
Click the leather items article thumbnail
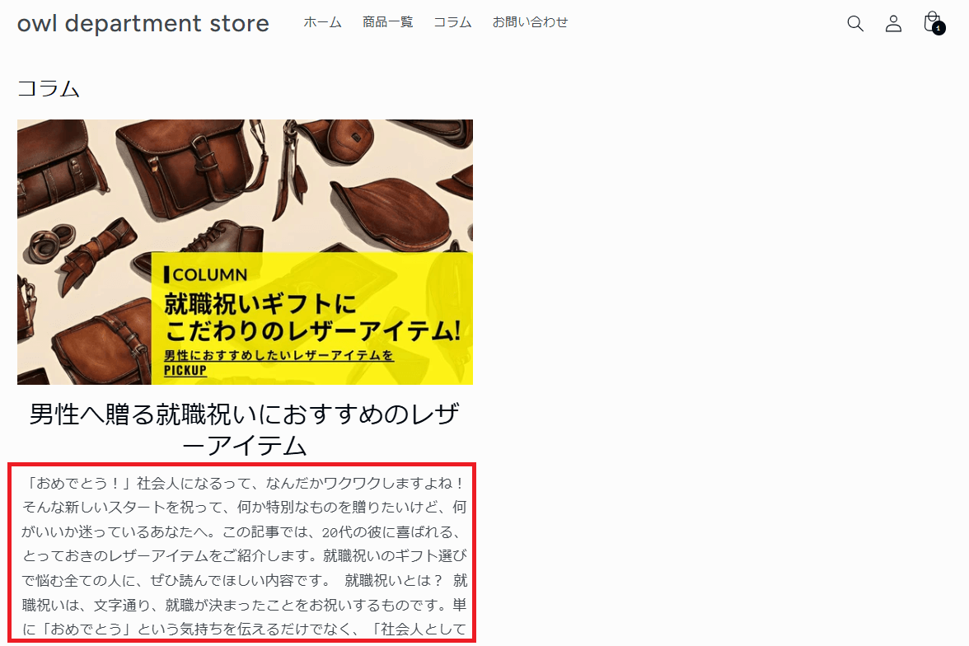(x=245, y=251)
